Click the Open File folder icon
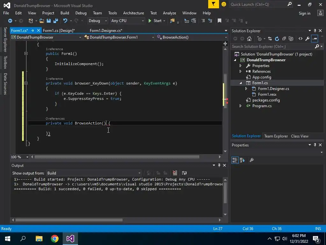This screenshot has width=326, height=245. [x=42, y=21]
